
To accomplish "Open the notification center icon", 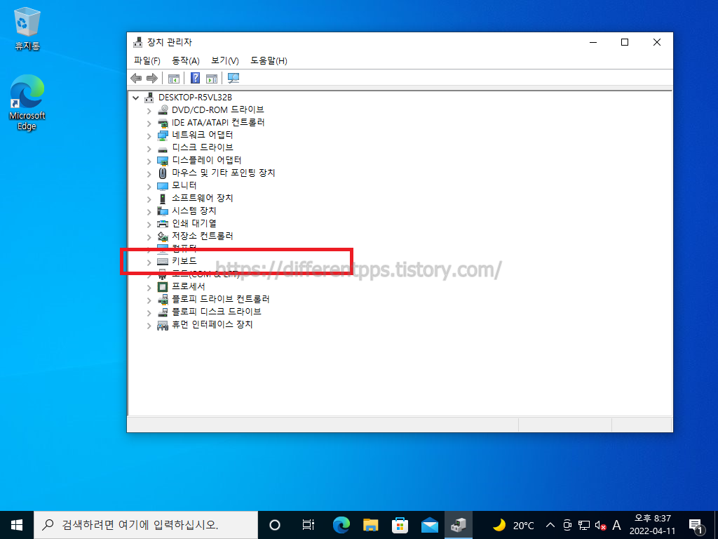I will (696, 526).
